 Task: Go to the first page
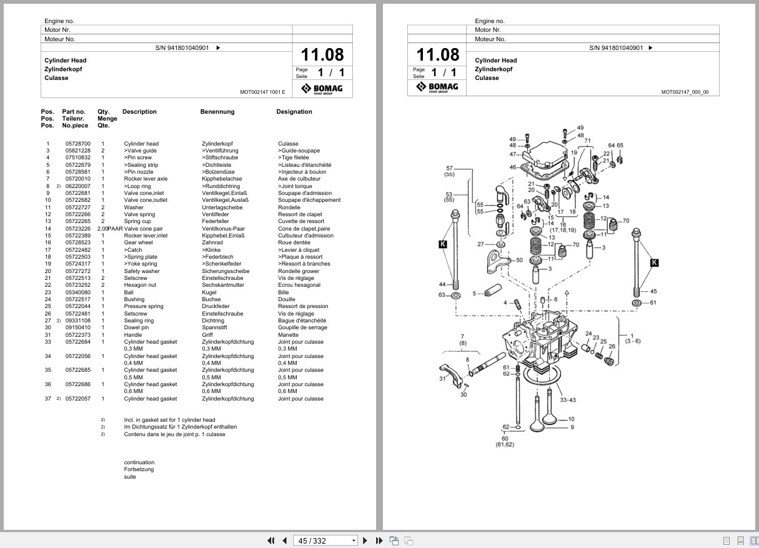click(270, 541)
